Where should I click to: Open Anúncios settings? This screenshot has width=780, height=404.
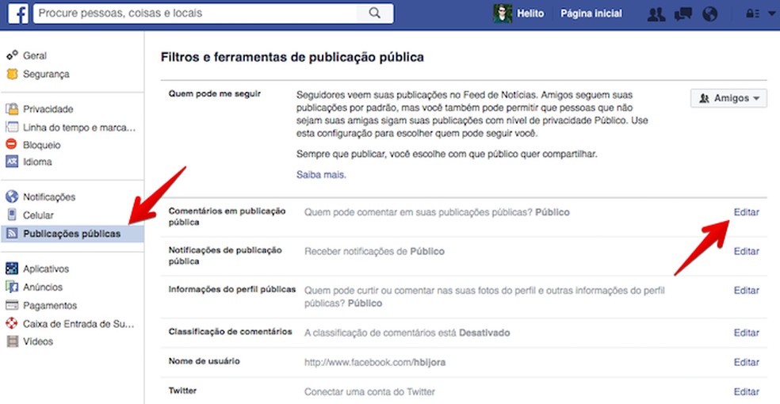tap(43, 288)
